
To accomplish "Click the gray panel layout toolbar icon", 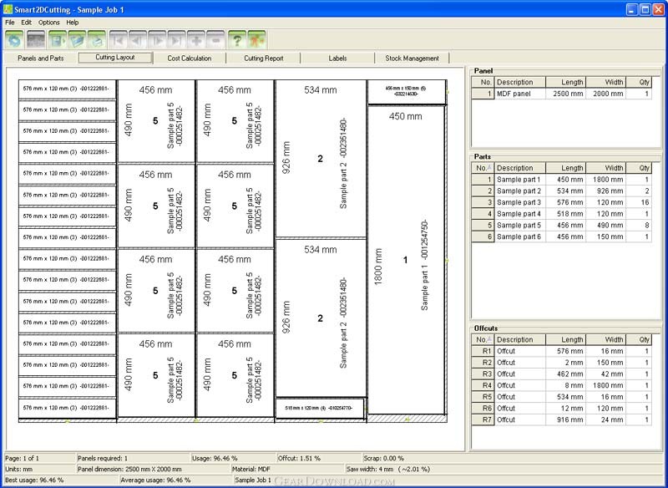I will click(36, 40).
